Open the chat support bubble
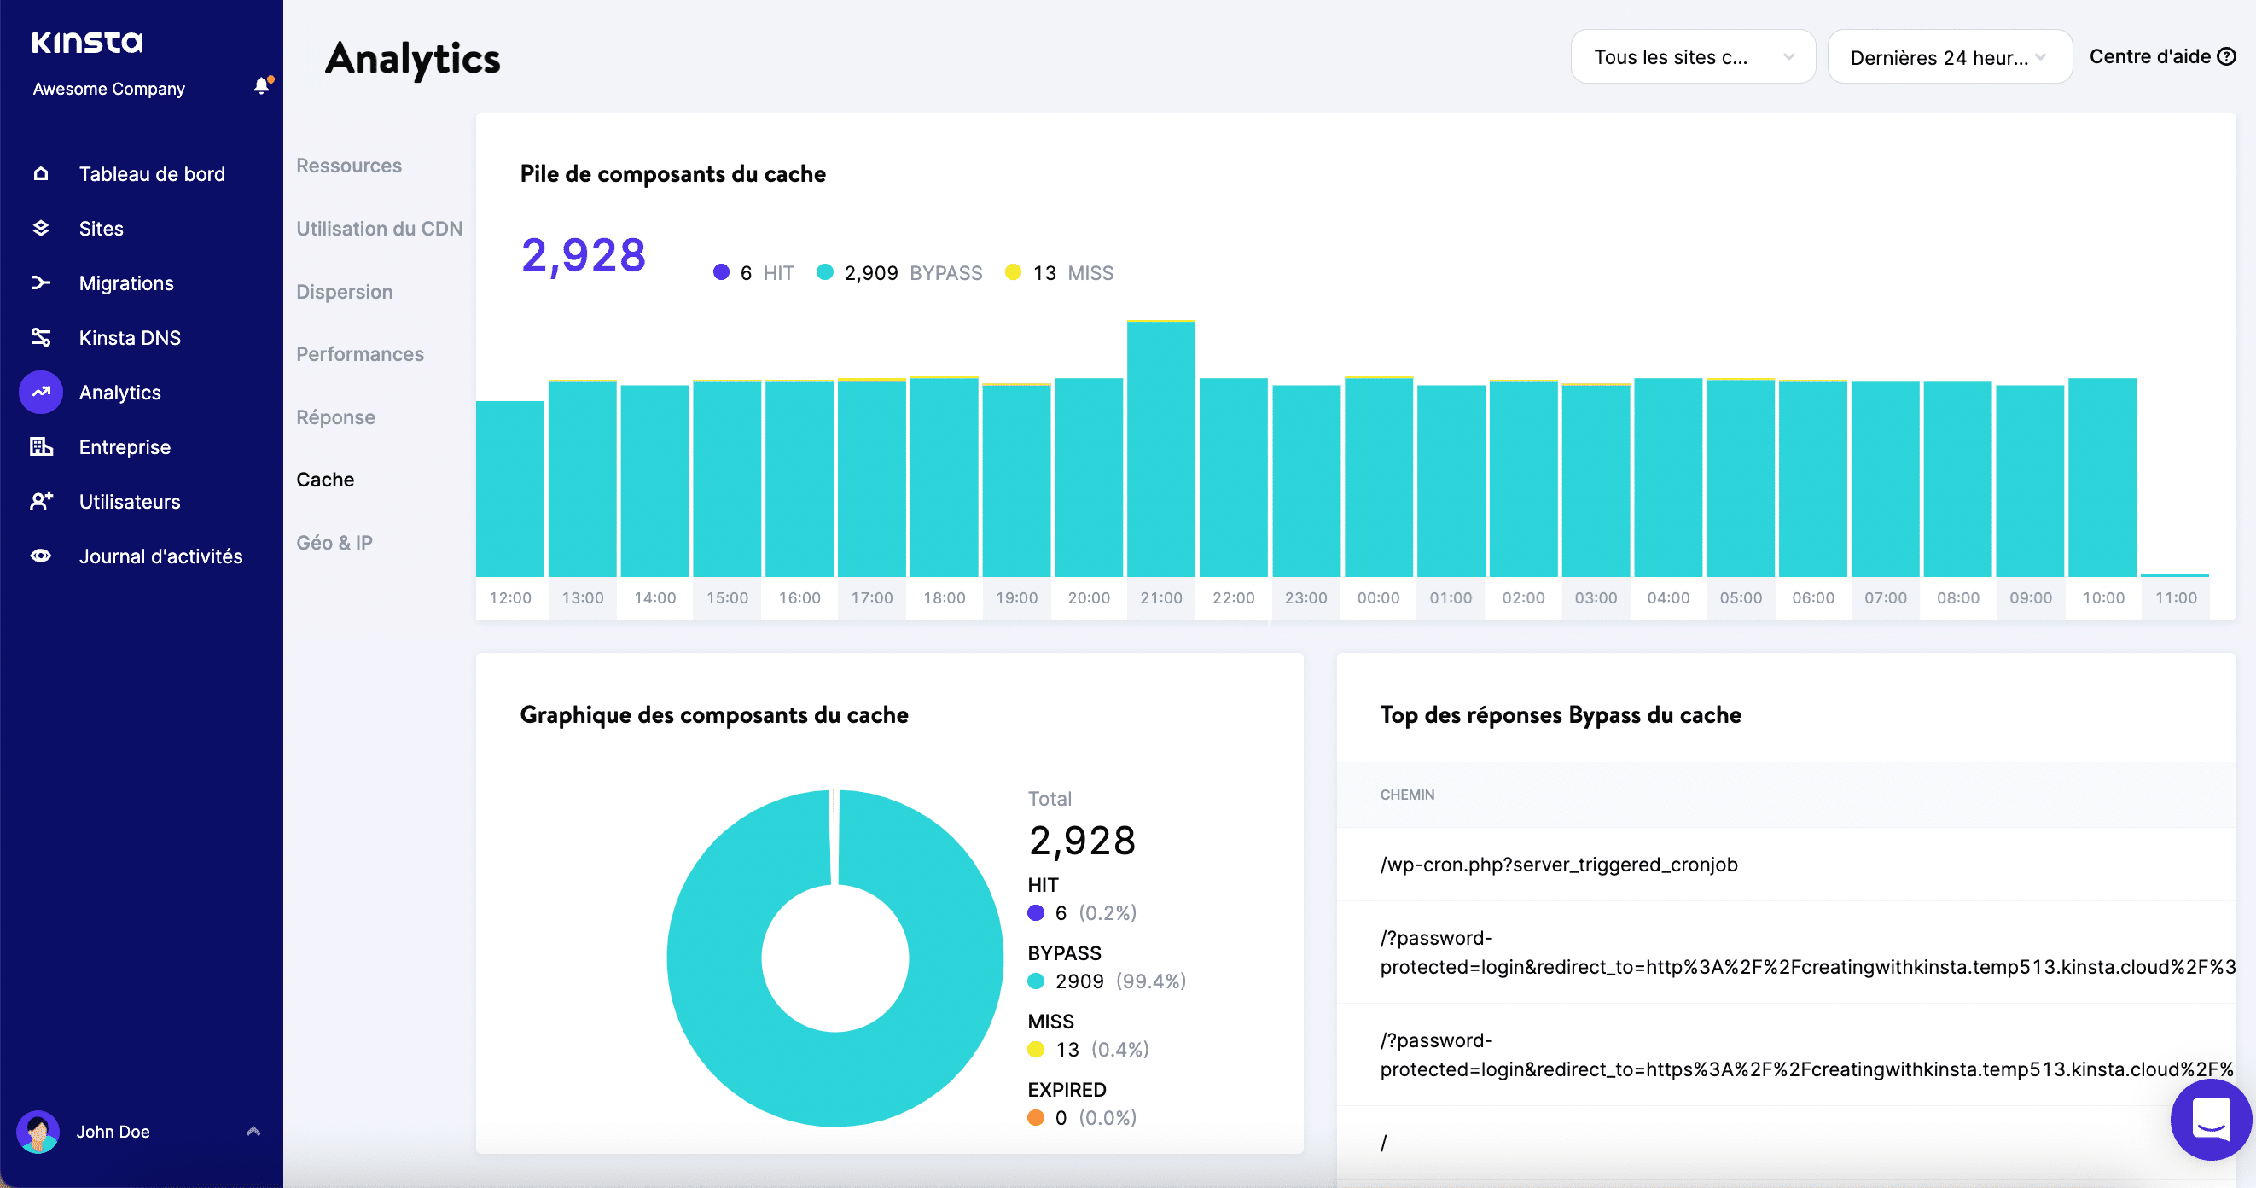 pos(2210,1119)
